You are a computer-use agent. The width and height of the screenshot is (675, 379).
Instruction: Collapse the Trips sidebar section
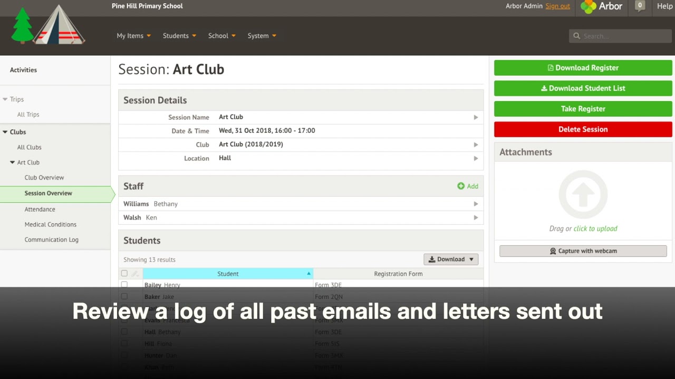coord(5,99)
